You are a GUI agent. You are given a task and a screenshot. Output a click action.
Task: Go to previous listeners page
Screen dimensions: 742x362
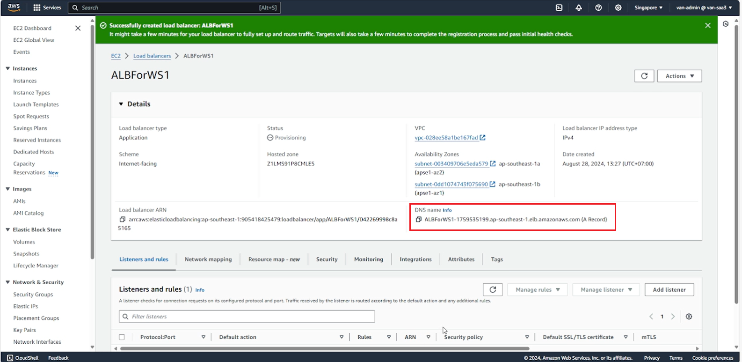click(651, 317)
